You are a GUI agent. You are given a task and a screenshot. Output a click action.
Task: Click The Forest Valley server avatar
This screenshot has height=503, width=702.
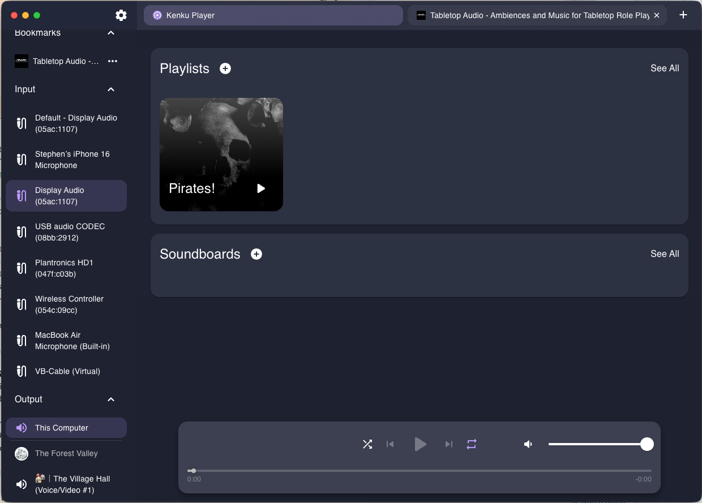tap(22, 453)
